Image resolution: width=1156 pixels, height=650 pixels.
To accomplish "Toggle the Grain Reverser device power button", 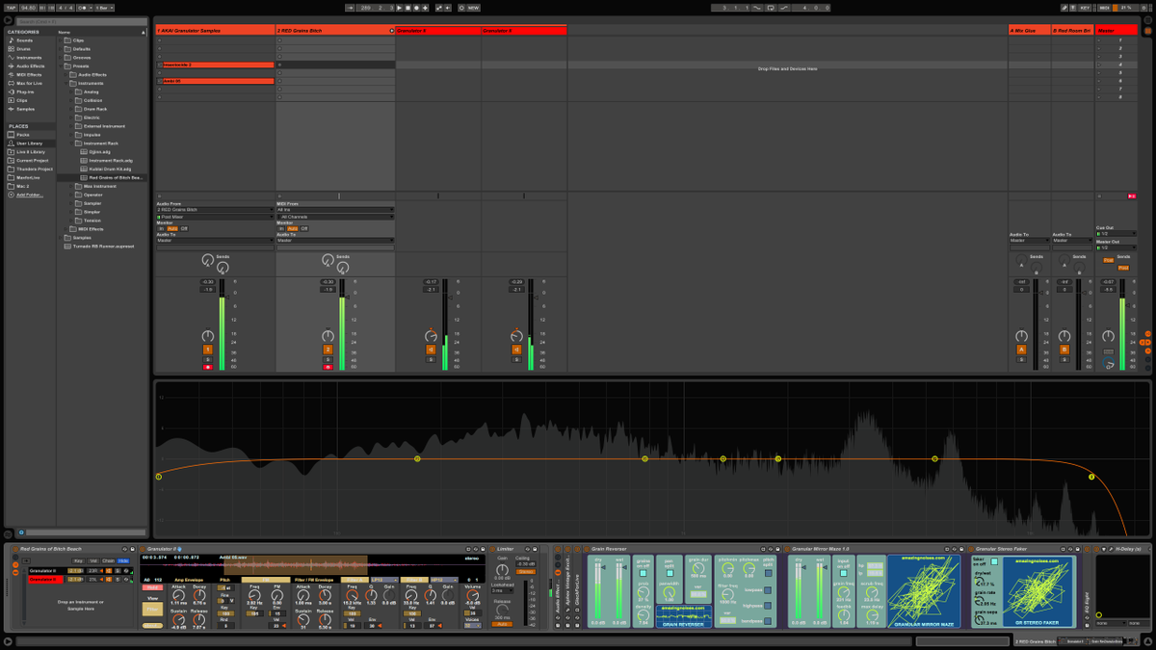I will click(585, 549).
